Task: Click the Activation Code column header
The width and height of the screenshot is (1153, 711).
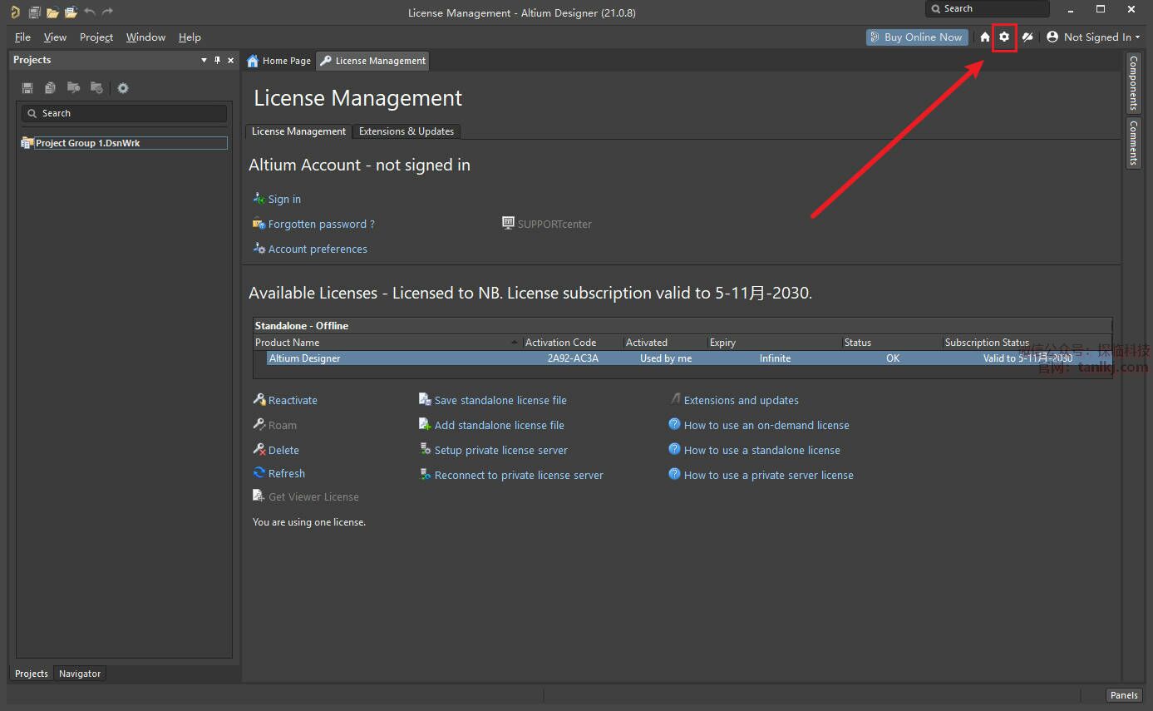Action: pos(574,343)
